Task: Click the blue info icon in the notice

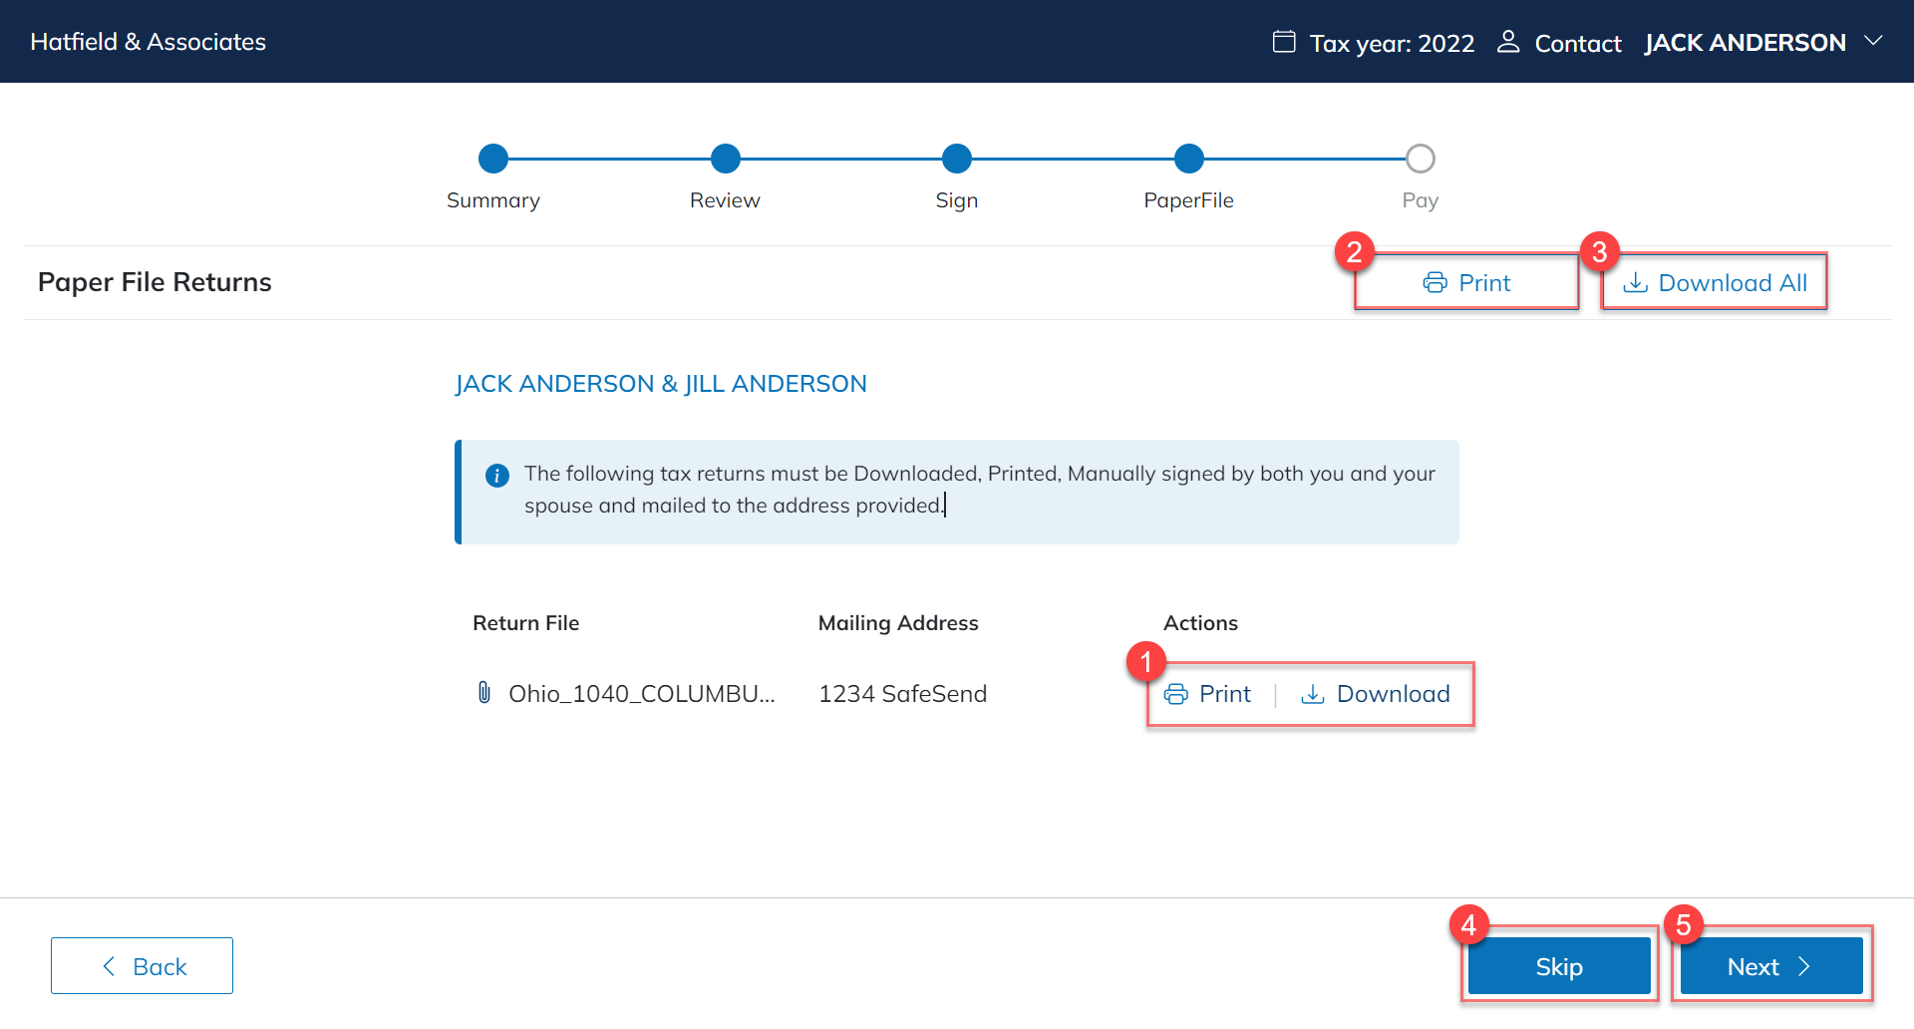Action: tap(496, 476)
